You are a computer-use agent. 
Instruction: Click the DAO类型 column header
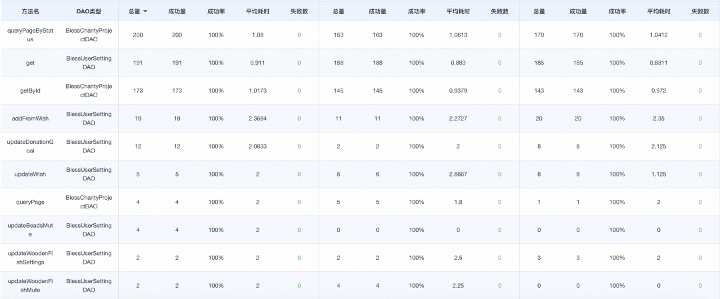[x=89, y=11]
